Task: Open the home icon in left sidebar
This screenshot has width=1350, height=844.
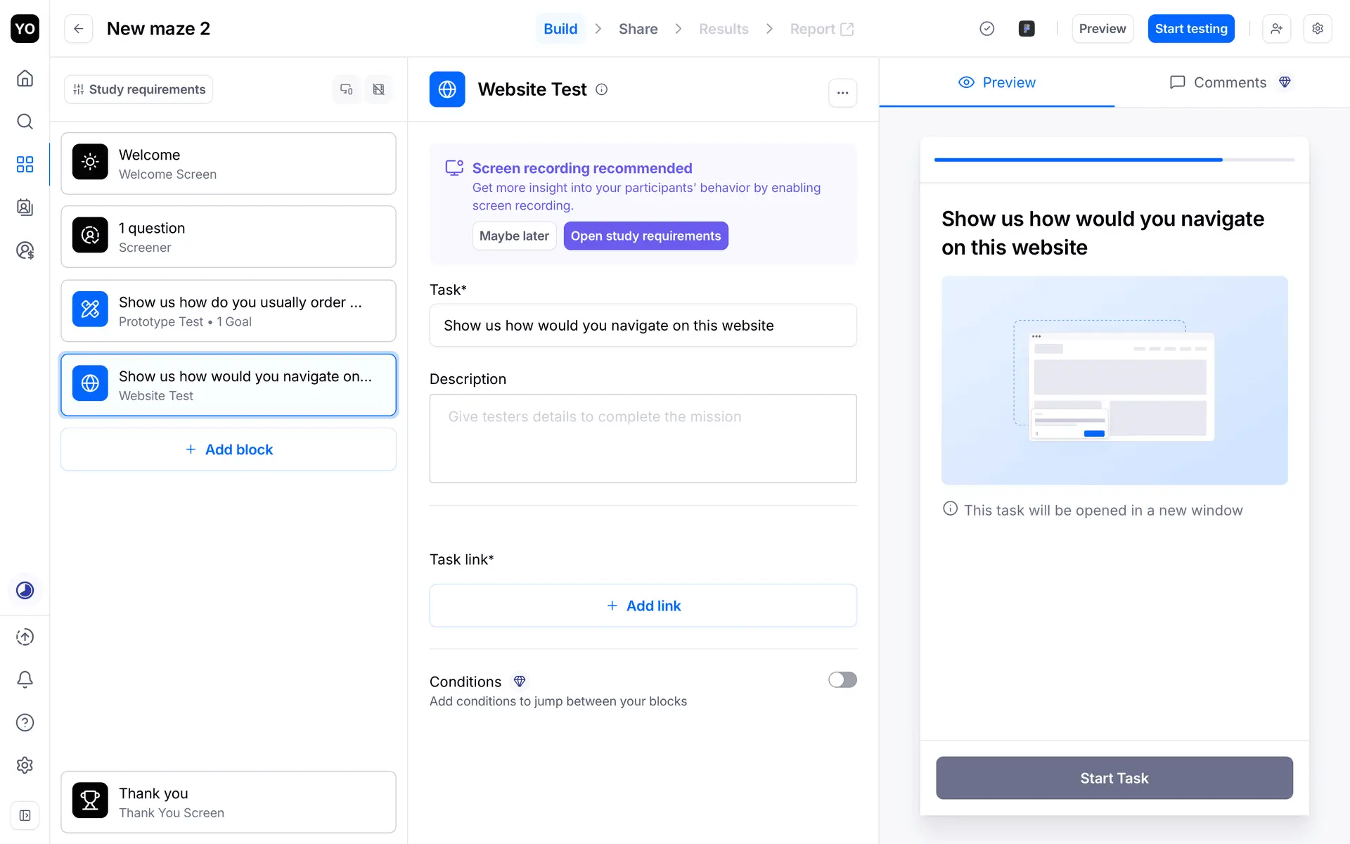Action: pos(25,78)
